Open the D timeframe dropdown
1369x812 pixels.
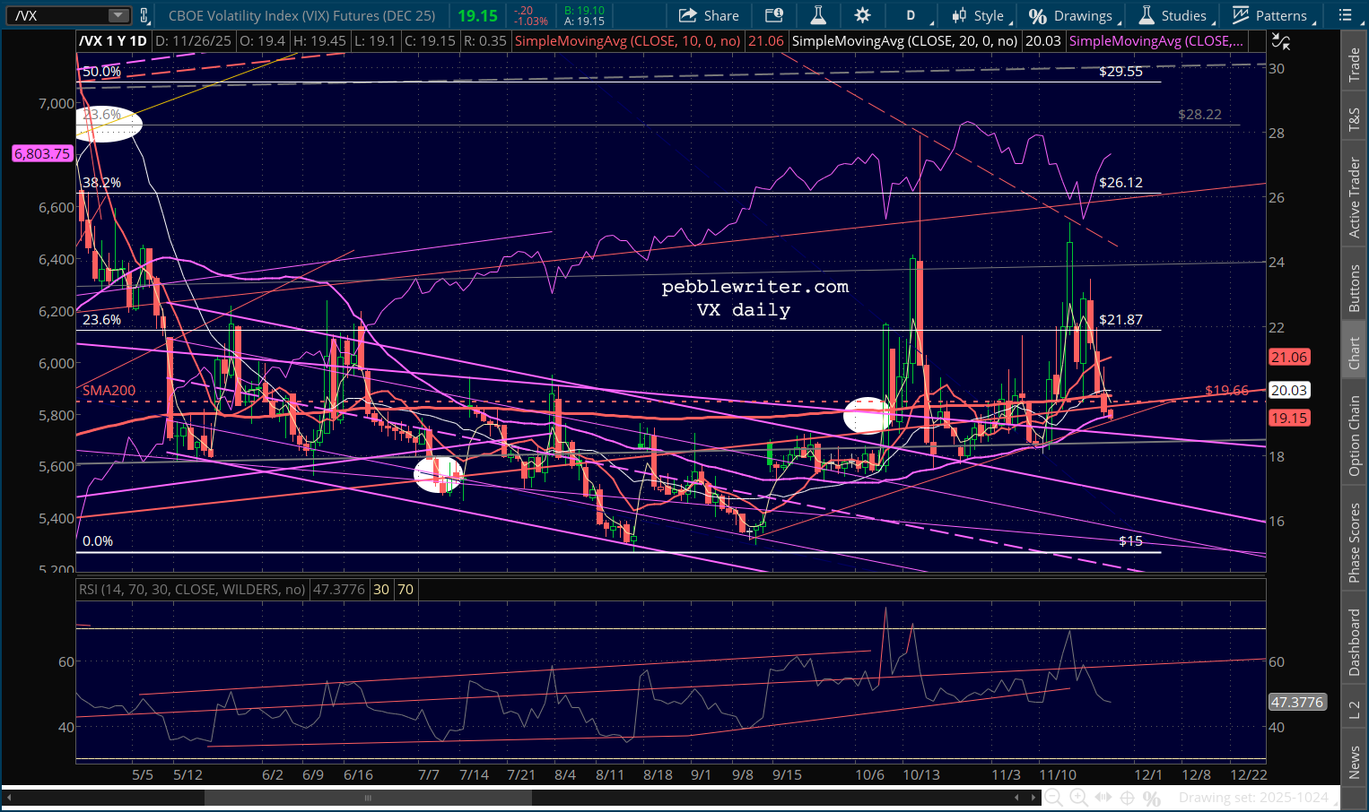pyautogui.click(x=915, y=15)
